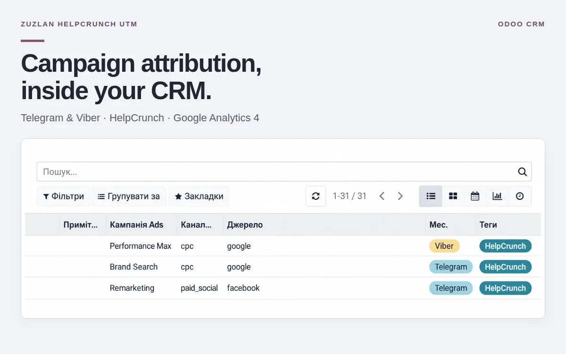Open the Закладки favorites dropdown
Image resolution: width=566 pixels, height=354 pixels.
click(x=199, y=196)
